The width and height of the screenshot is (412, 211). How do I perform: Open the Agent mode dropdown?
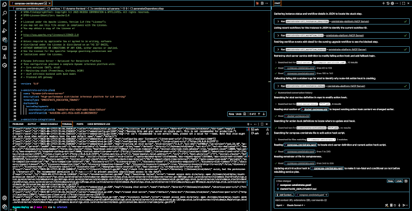[x=280, y=205]
